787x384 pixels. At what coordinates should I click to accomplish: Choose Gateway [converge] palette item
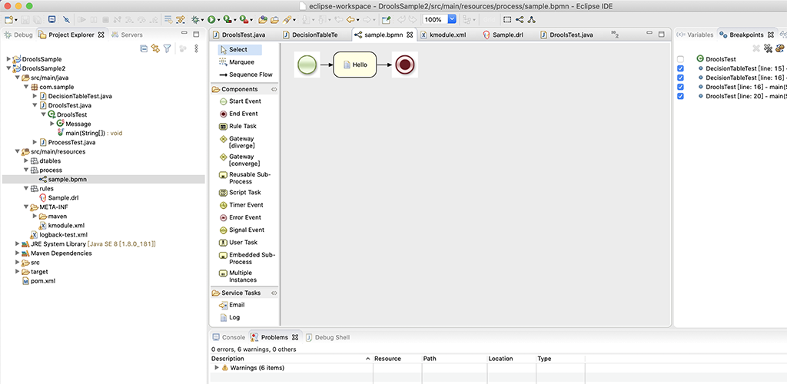click(240, 160)
